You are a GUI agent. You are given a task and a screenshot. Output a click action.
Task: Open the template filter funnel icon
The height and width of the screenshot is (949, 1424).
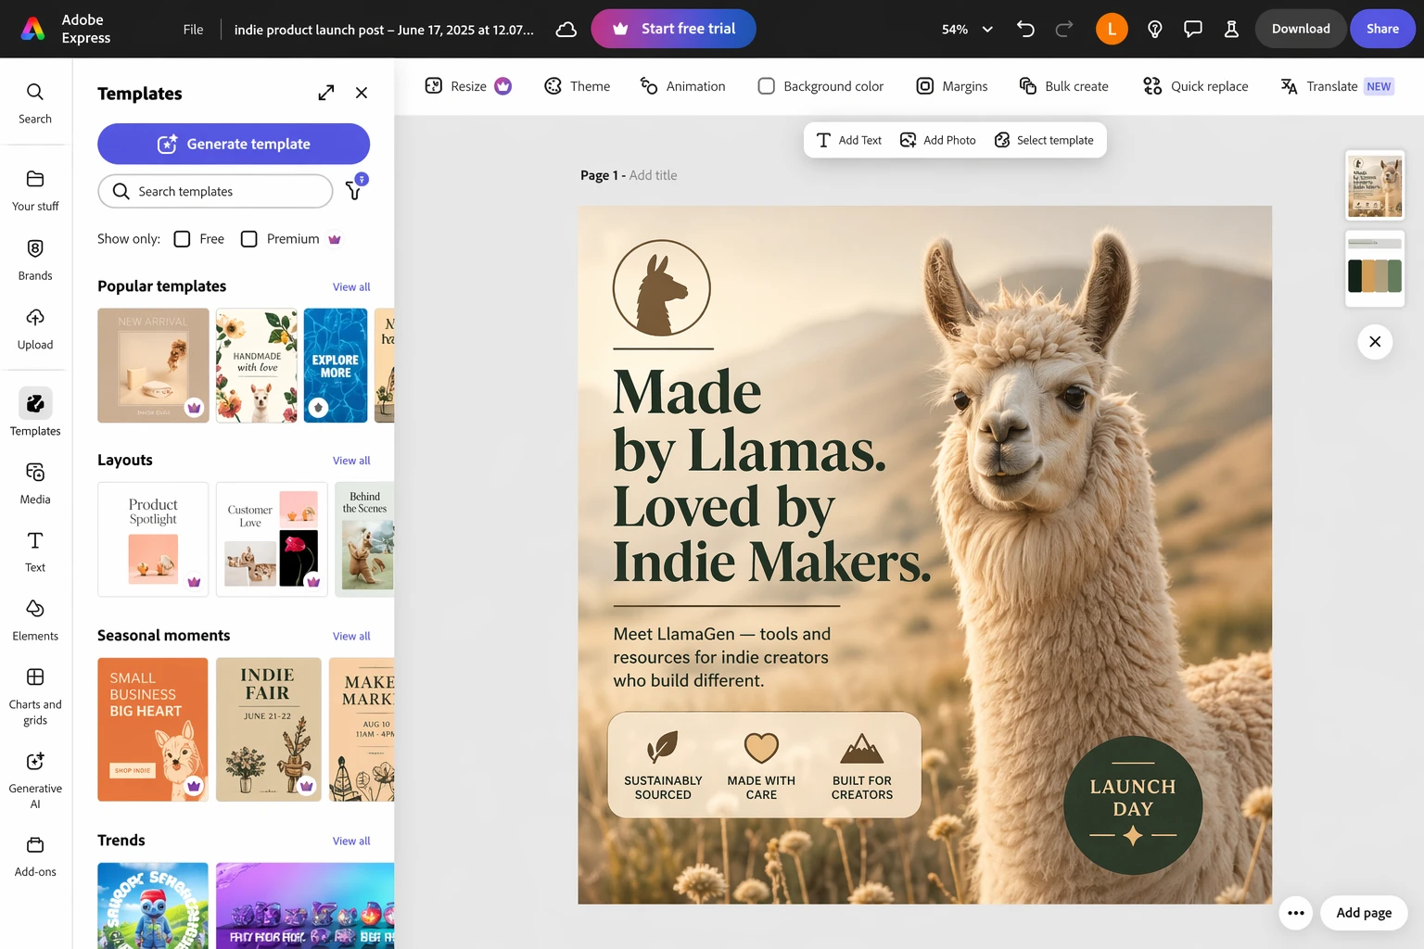pyautogui.click(x=354, y=190)
